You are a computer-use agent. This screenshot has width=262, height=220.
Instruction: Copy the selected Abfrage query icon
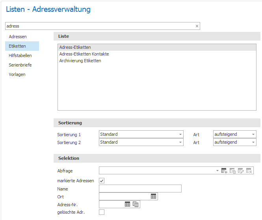pyautogui.click(x=232, y=170)
